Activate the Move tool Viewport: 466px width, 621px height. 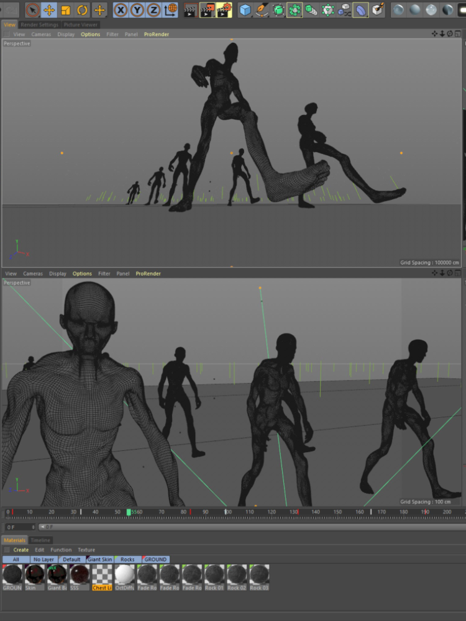click(x=49, y=10)
